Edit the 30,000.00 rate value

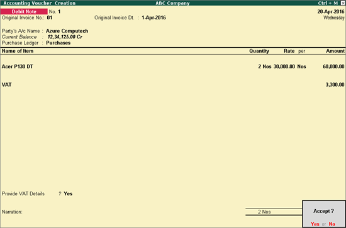point(284,67)
